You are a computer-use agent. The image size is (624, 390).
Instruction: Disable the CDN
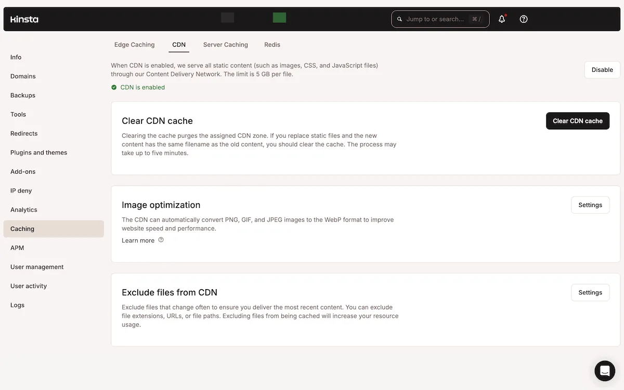point(602,70)
